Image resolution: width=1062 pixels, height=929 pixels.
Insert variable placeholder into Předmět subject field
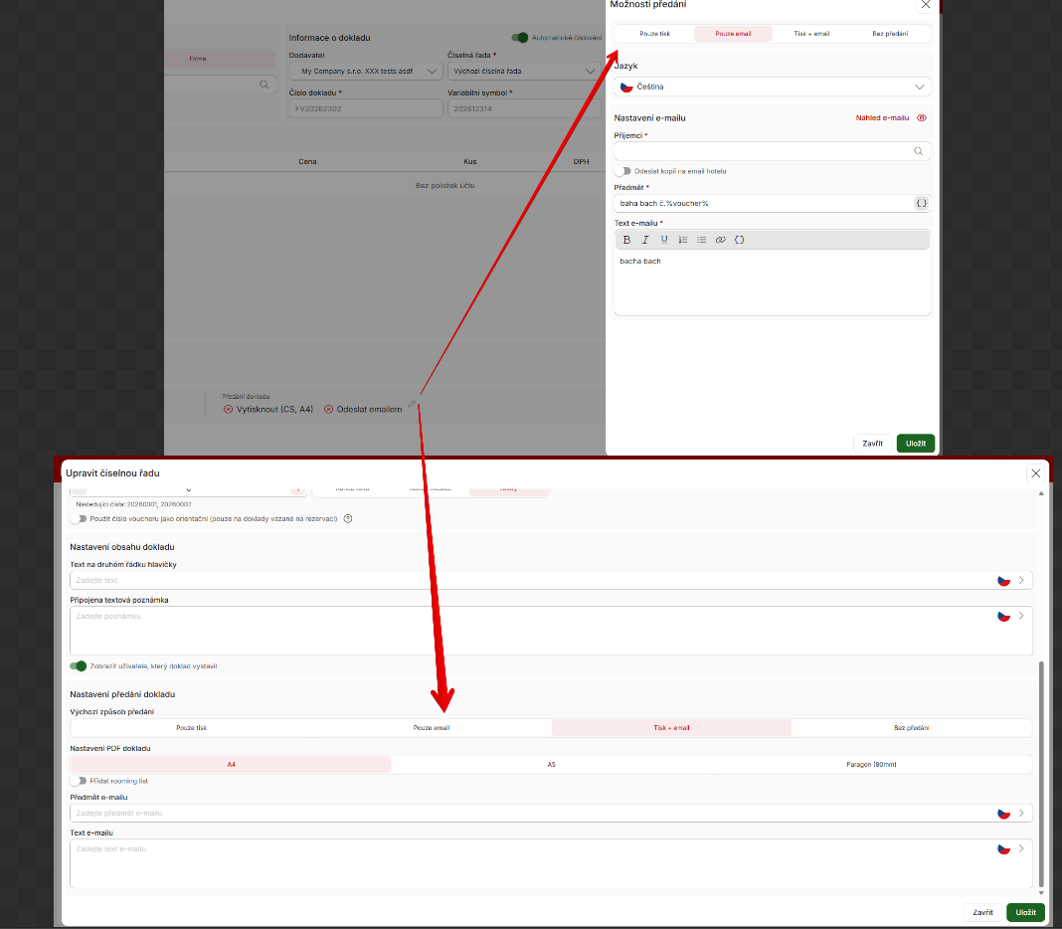coord(921,203)
